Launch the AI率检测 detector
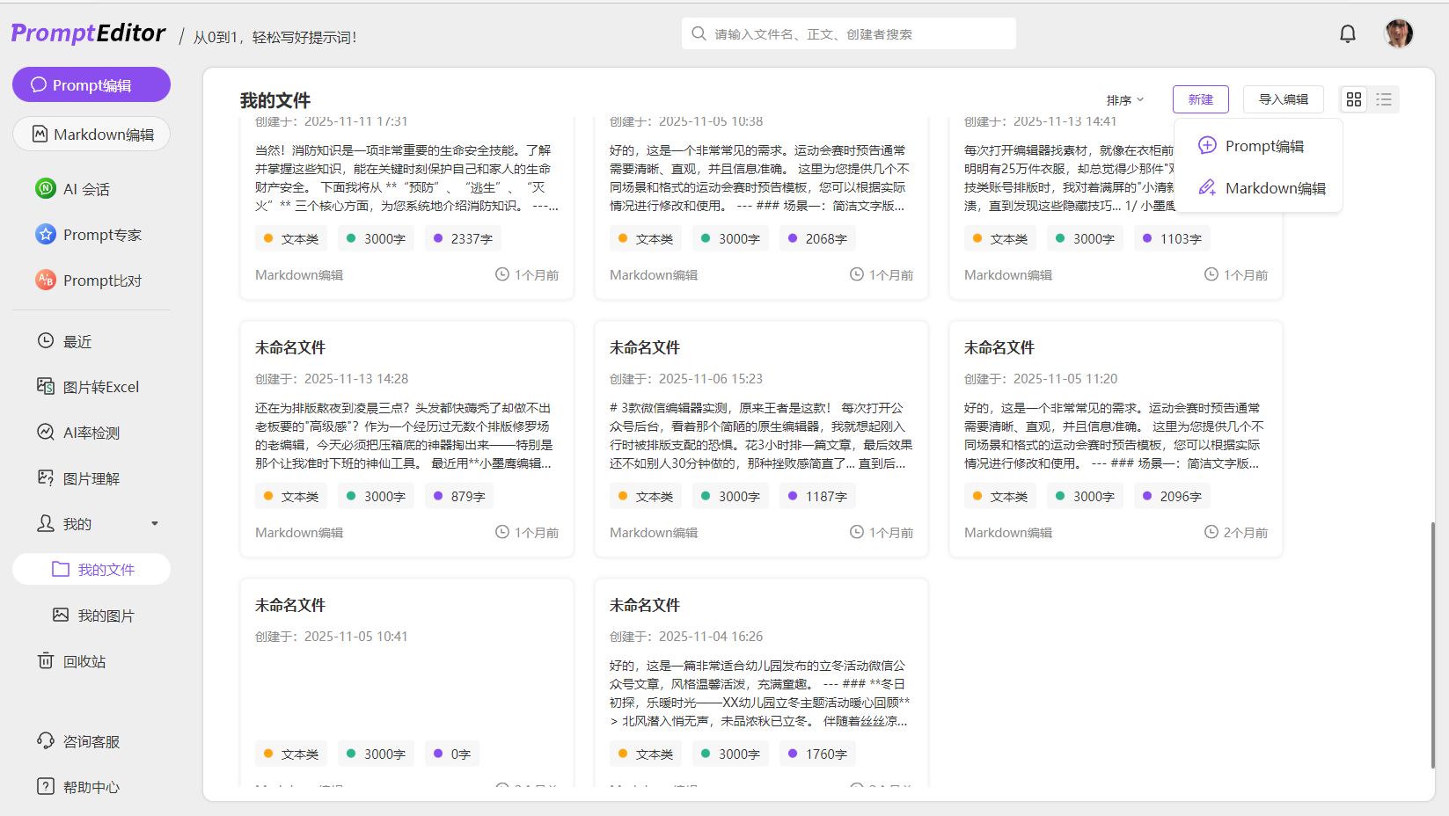This screenshot has width=1449, height=816. (x=93, y=432)
